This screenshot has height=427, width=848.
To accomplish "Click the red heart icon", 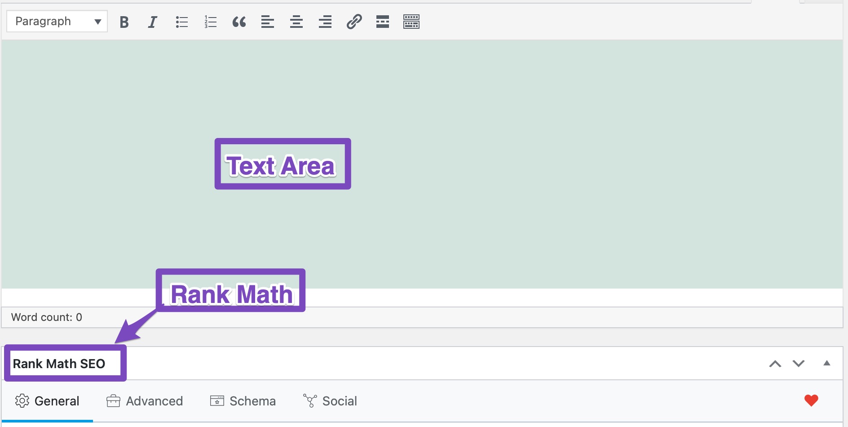I will pyautogui.click(x=811, y=400).
